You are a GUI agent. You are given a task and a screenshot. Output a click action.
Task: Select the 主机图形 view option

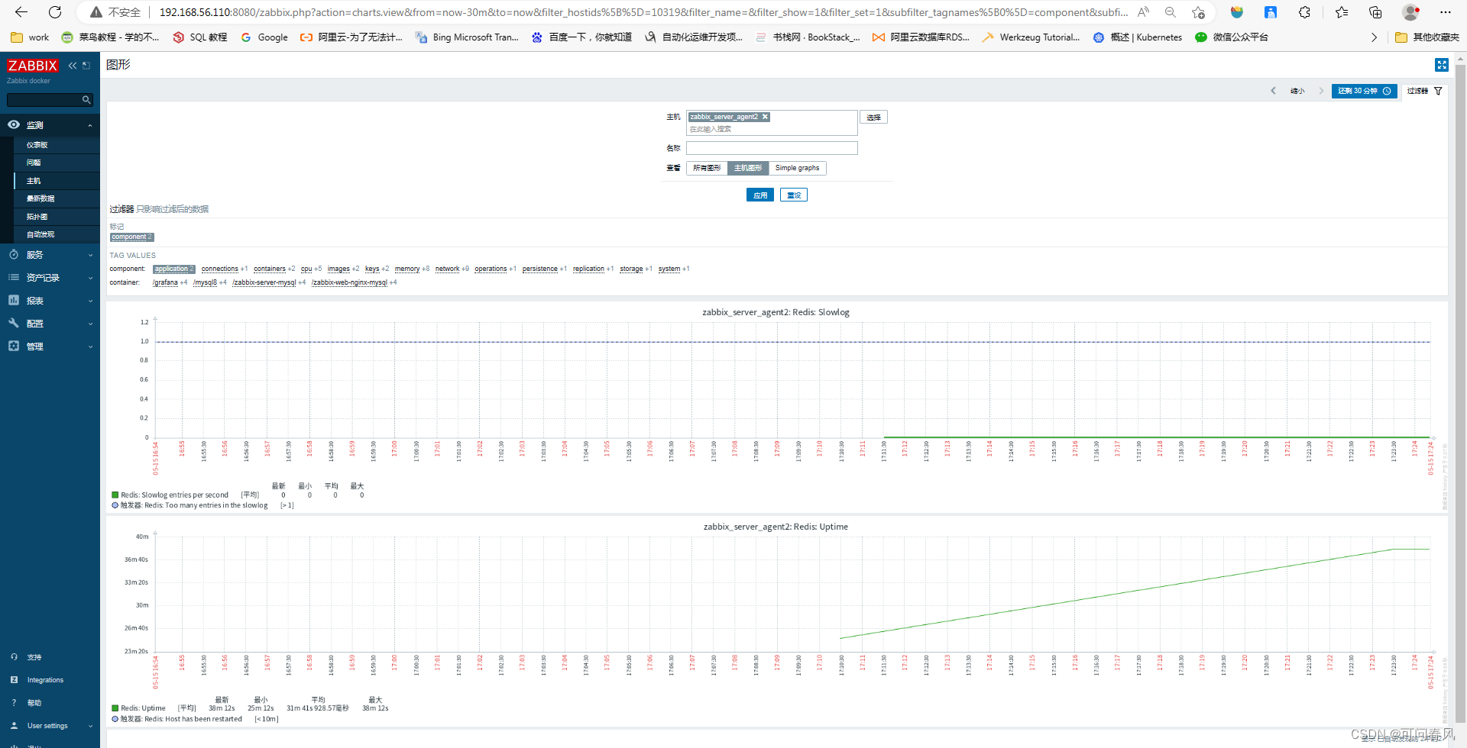pyautogui.click(x=748, y=168)
